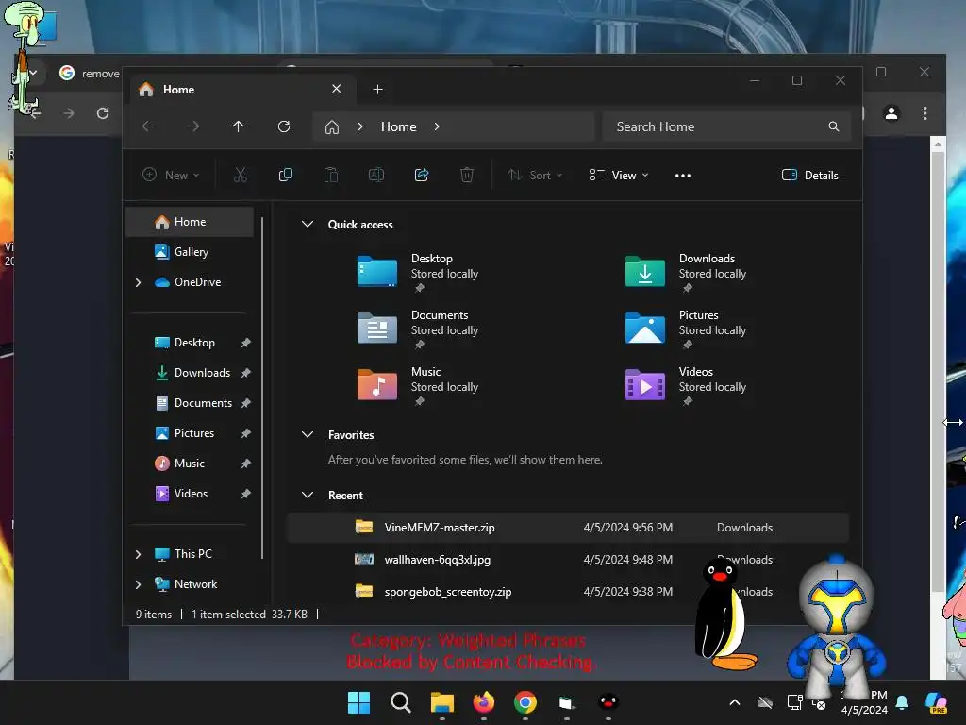Screen dimensions: 966x725
Task: Open Firefox from the taskbar
Action: click(x=484, y=702)
